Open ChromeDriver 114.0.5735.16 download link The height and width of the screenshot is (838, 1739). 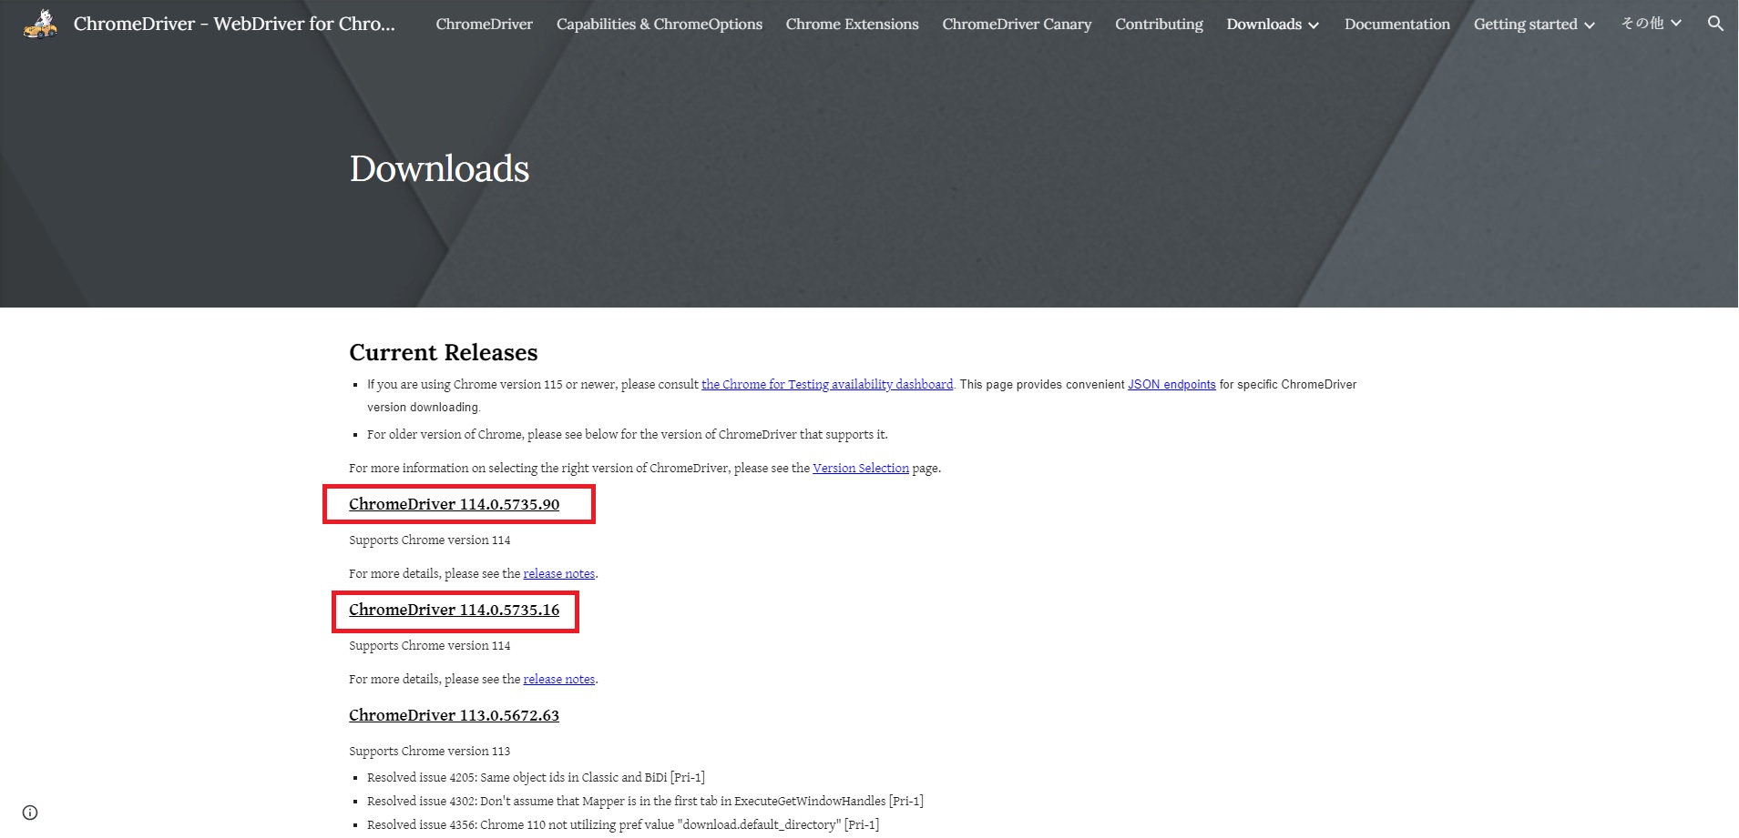click(x=454, y=610)
